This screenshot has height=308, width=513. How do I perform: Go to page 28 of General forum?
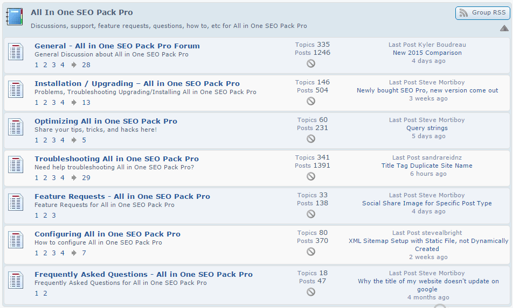pyautogui.click(x=86, y=65)
